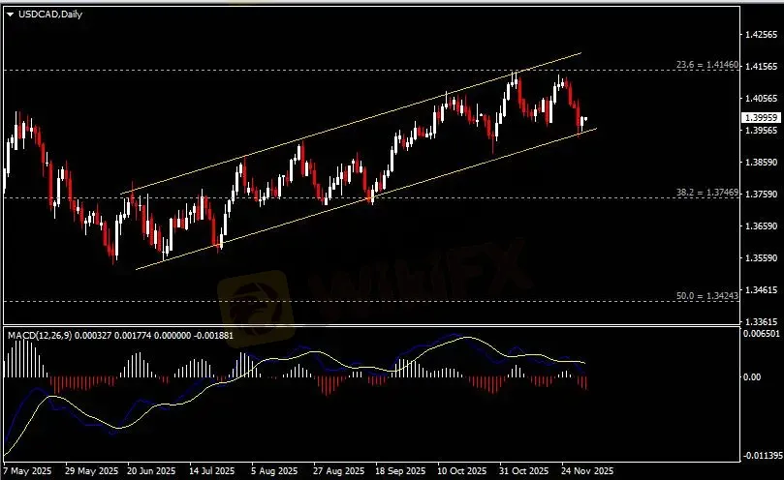Select the 18 Sep 2025 date label
This screenshot has height=480, width=784.
(x=400, y=471)
